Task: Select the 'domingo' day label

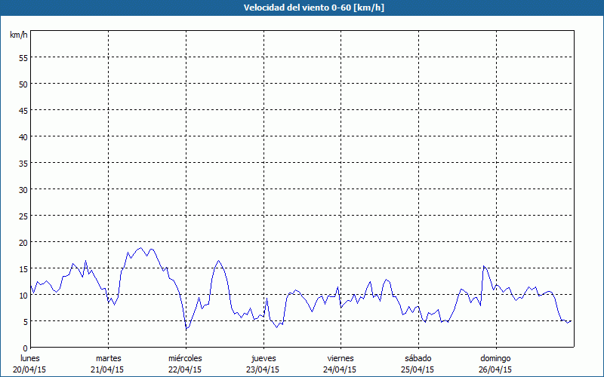Action: pos(495,358)
